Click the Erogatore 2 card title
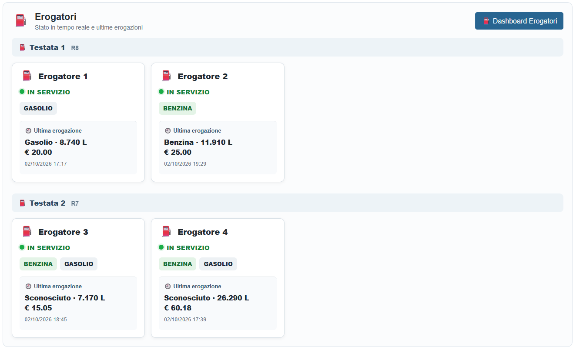The width and height of the screenshot is (576, 350). point(203,77)
